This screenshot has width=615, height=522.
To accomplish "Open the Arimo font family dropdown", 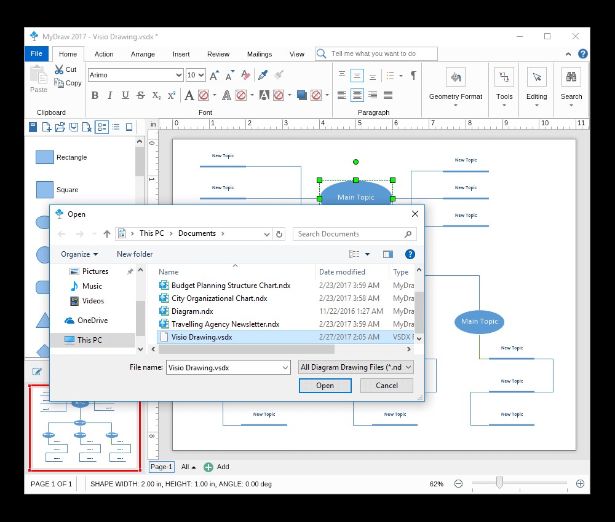I will (179, 75).
